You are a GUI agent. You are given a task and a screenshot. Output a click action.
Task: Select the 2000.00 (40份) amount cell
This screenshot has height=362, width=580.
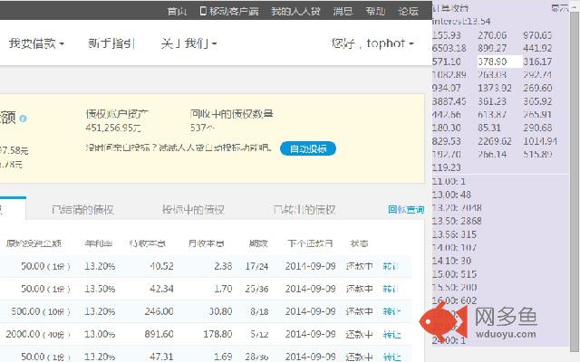(x=38, y=334)
